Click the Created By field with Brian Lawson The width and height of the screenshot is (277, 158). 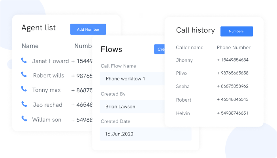click(132, 106)
